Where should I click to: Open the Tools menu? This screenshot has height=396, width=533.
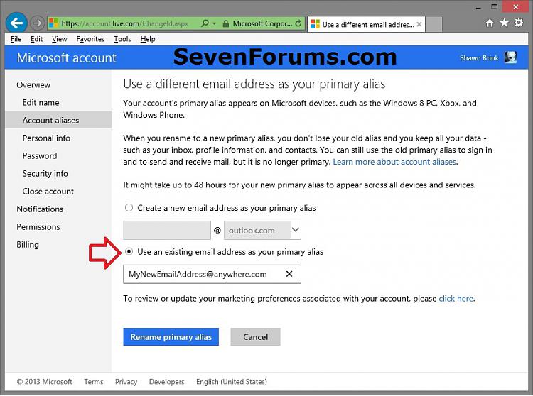coord(122,39)
